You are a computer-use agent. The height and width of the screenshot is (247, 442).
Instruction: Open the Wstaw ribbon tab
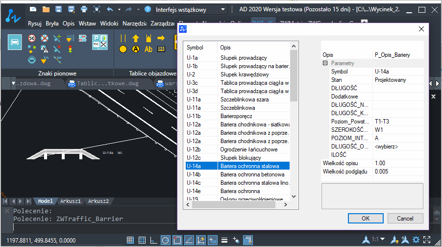87,24
